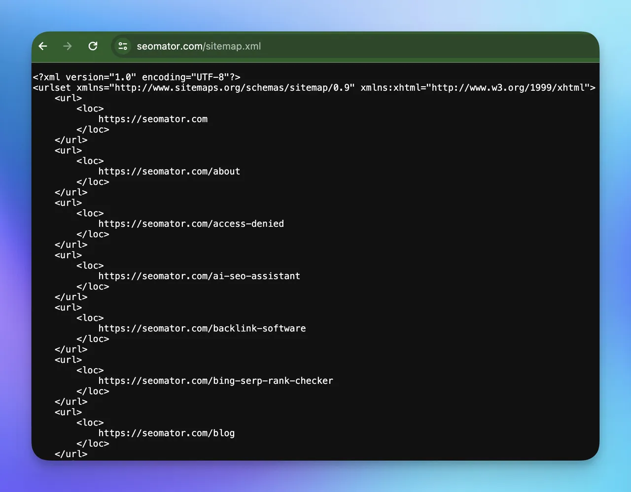Click the browser back arrow
The width and height of the screenshot is (631, 492).
point(43,46)
